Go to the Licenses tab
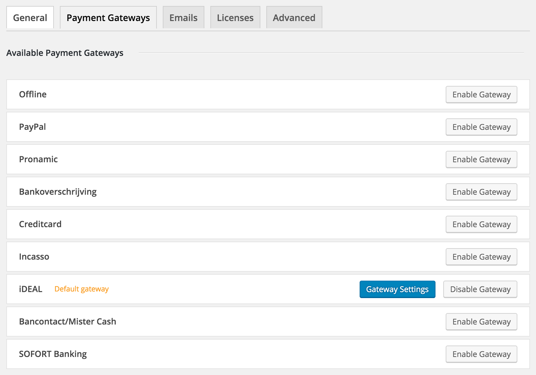536x375 pixels. click(235, 17)
